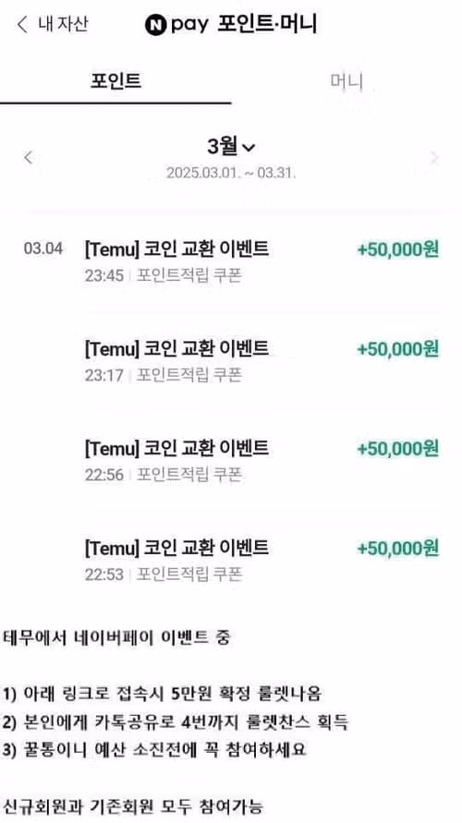This screenshot has width=462, height=823.
Task: Click the chevron next to 3월
Action: click(249, 149)
